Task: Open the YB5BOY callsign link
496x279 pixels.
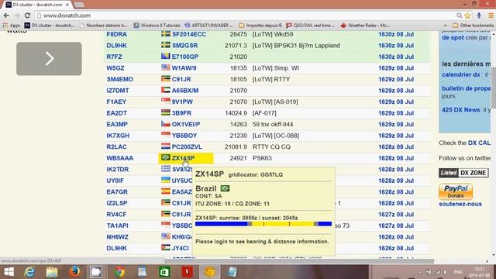Action: (184, 136)
